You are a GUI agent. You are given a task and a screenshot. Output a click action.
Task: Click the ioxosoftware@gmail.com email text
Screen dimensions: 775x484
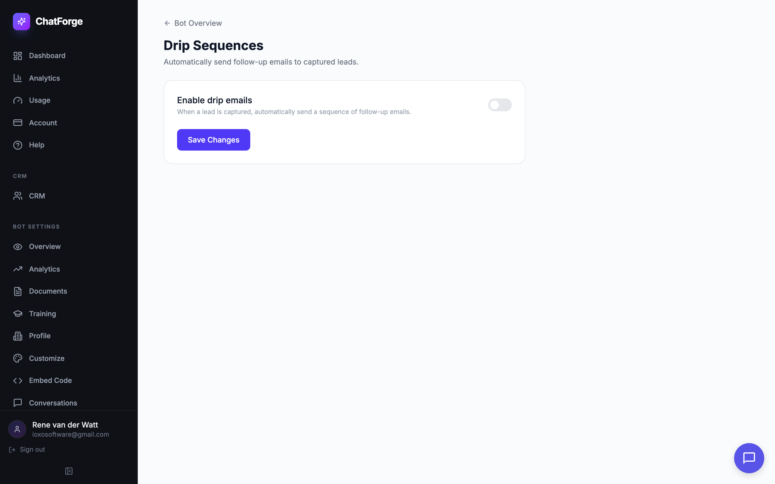pos(71,434)
